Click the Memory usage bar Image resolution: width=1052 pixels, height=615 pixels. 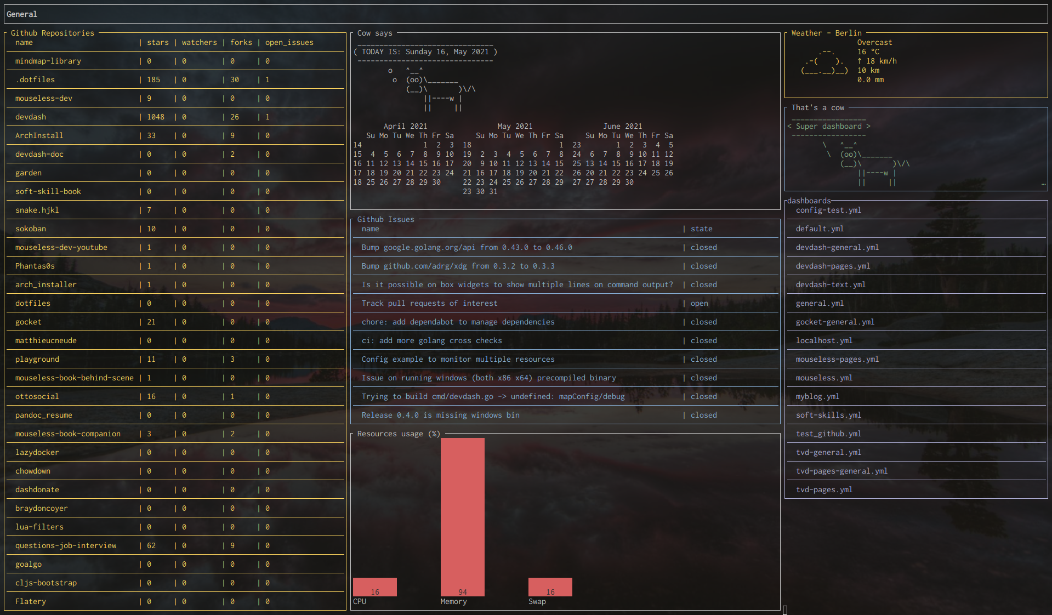tap(463, 517)
